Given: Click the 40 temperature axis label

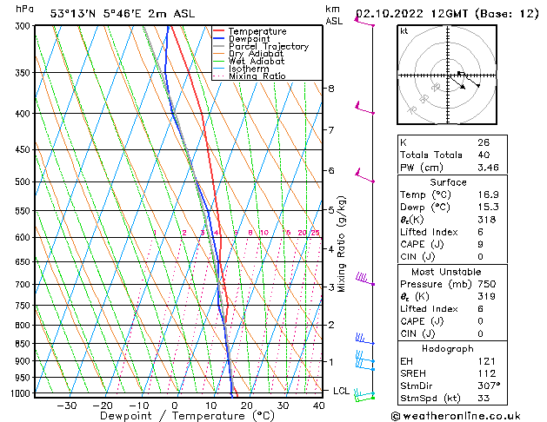Looking at the screenshot, I should [319, 406].
